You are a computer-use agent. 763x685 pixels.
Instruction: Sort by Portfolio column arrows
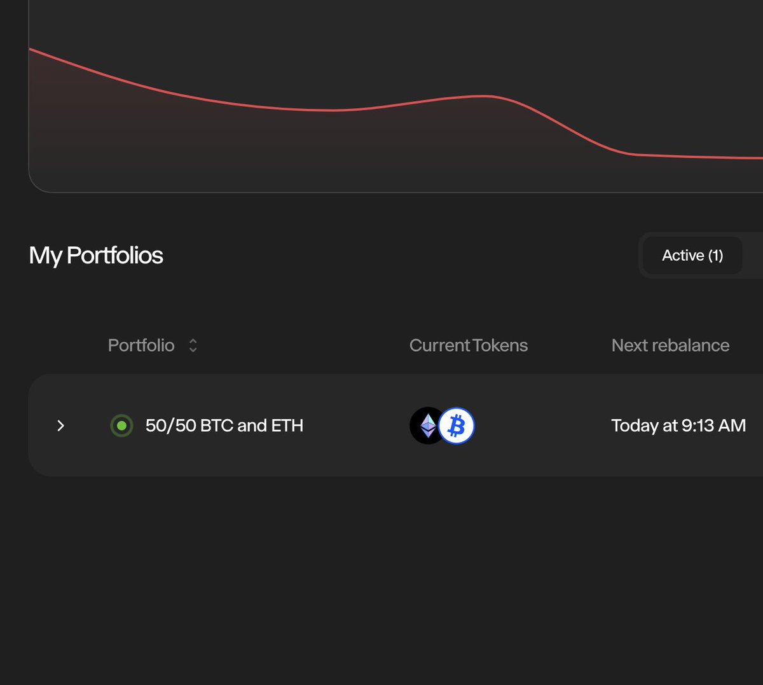pyautogui.click(x=193, y=345)
